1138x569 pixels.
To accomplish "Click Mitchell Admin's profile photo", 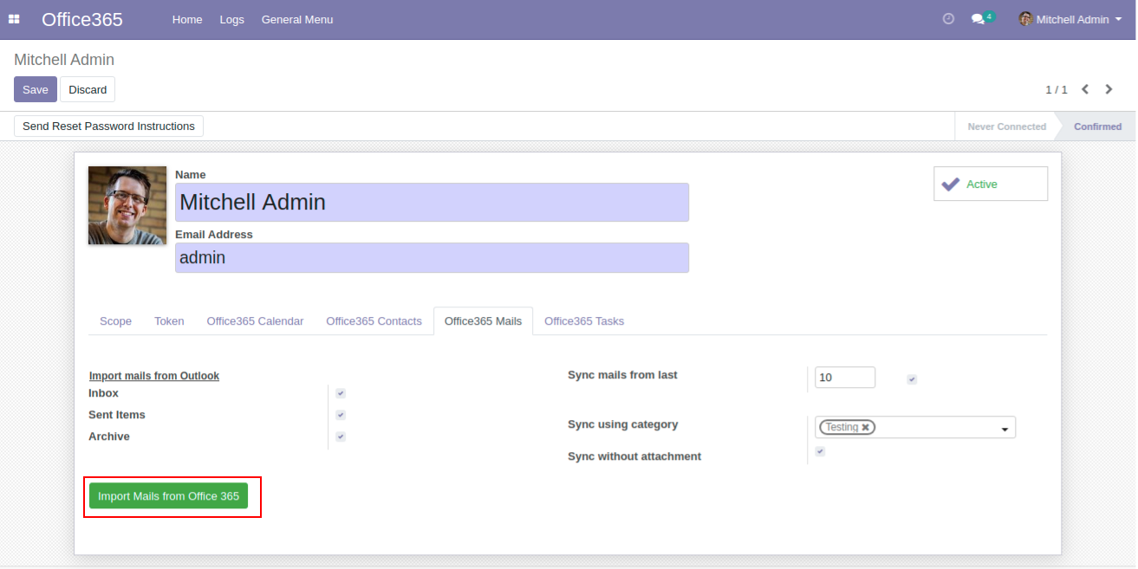I will [127, 205].
